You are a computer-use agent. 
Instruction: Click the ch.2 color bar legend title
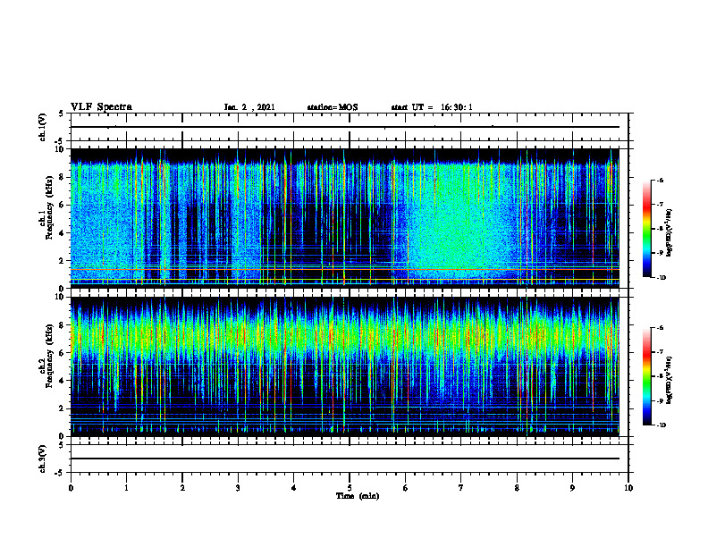(670, 380)
